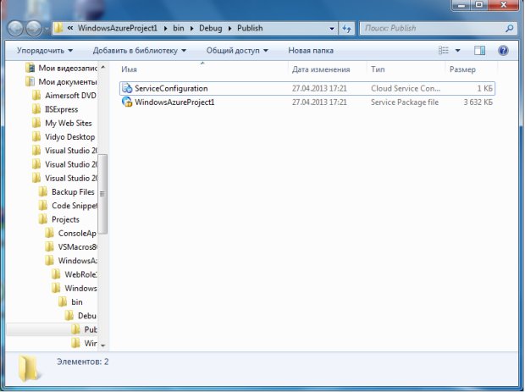Select Code Snippets folder in tree
Viewport: 525px width, 392px height.
pyautogui.click(x=75, y=206)
